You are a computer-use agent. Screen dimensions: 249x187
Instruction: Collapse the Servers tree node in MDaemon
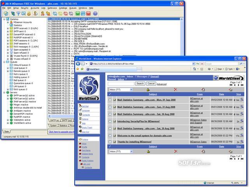(x=4, y=92)
